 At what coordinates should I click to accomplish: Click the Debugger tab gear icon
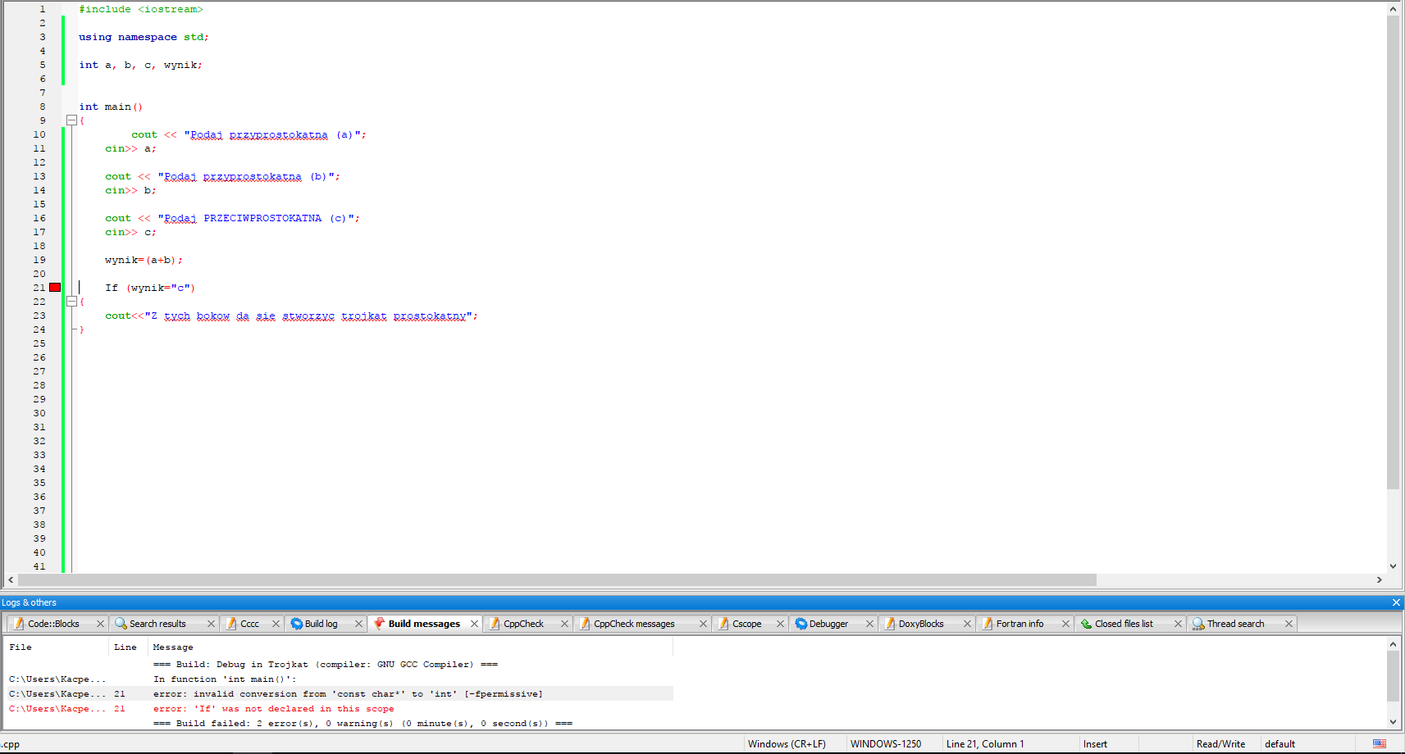(801, 624)
